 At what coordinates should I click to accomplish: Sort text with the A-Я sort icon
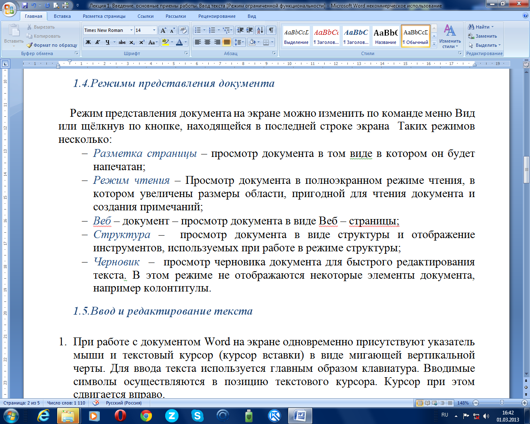point(260,30)
